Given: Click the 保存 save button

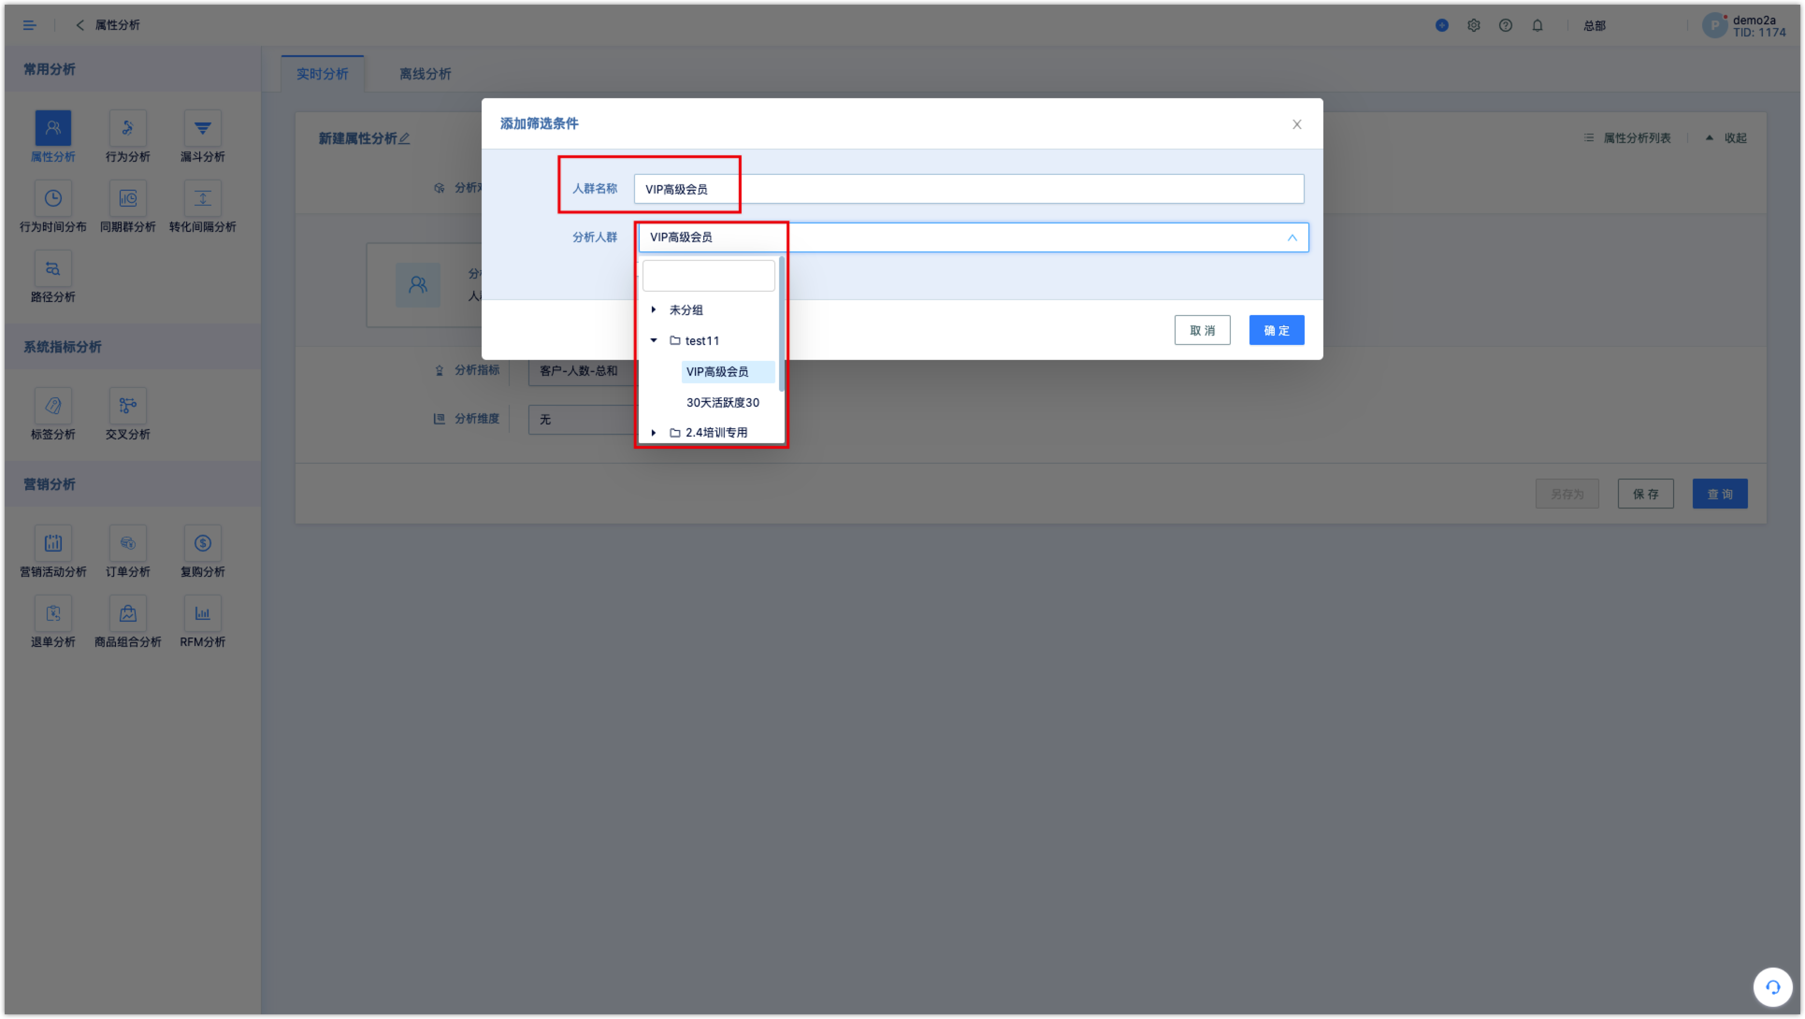Looking at the screenshot, I should [1645, 494].
